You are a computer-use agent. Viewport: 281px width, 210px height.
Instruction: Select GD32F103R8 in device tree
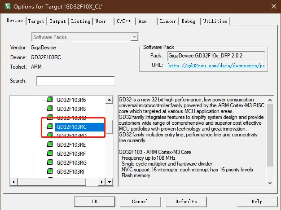pos(71,109)
